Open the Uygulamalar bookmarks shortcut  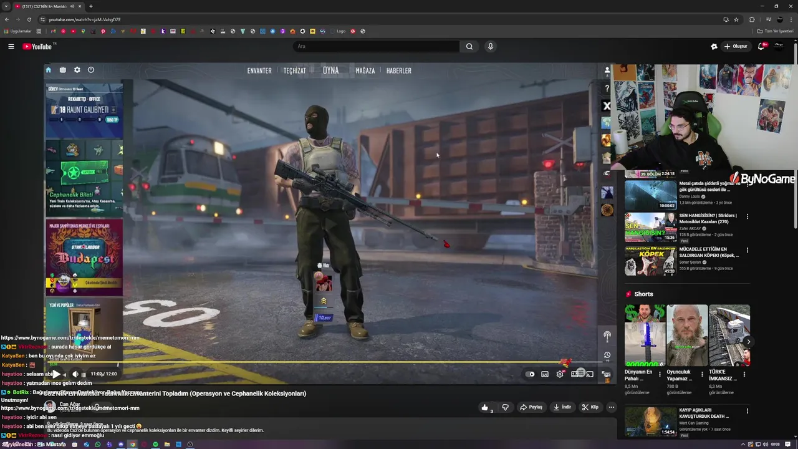(x=18, y=31)
